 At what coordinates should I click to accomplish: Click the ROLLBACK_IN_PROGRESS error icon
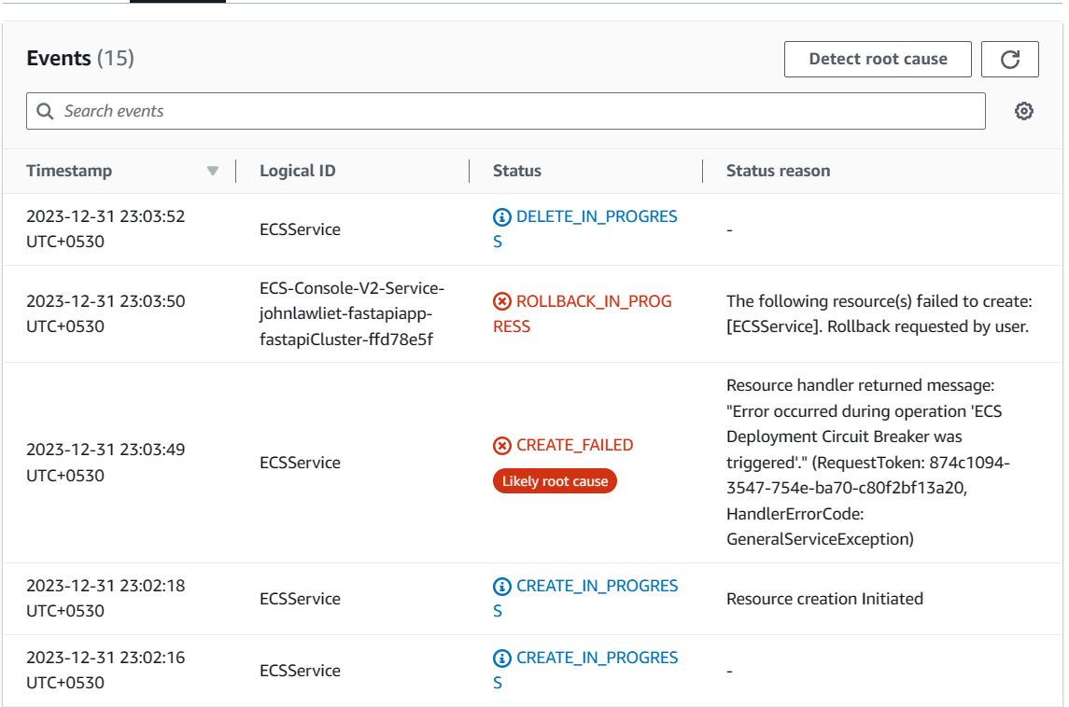point(502,301)
